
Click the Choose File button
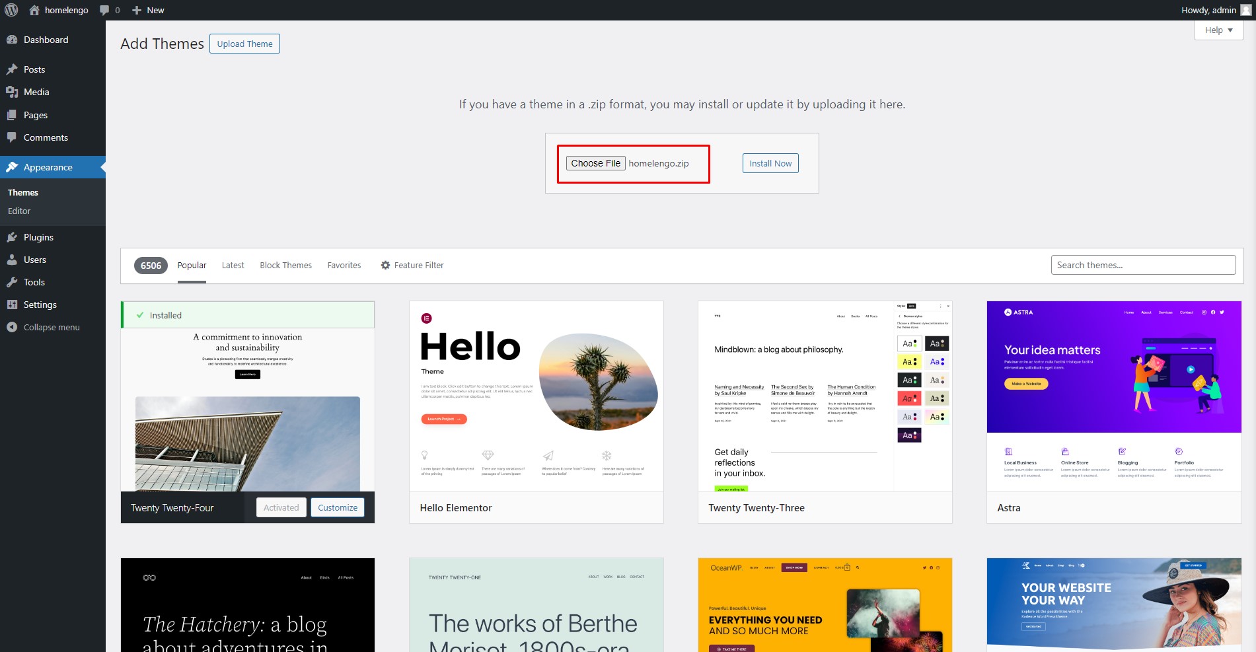595,163
